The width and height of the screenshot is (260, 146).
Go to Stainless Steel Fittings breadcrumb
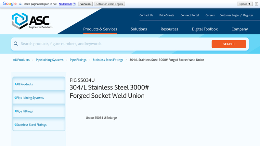108,60
